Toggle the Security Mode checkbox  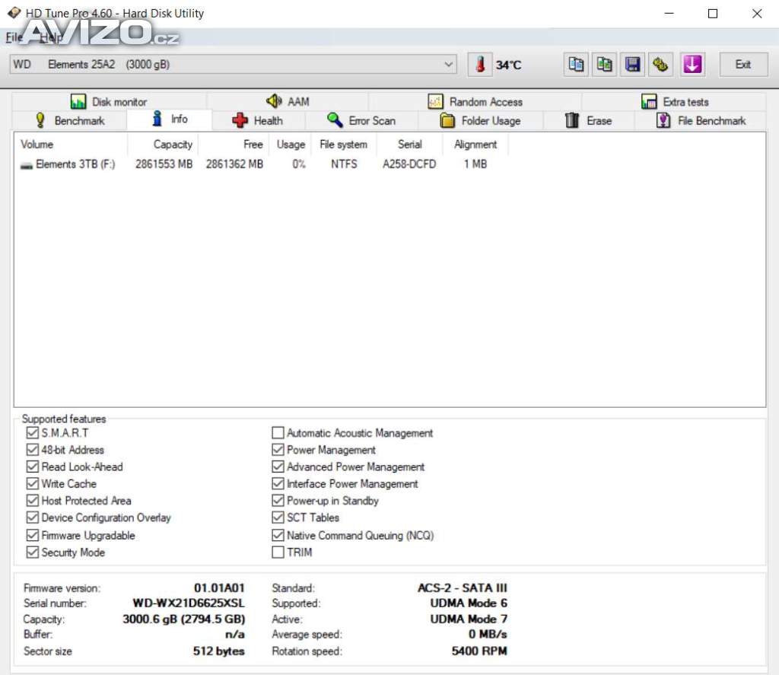tap(32, 552)
